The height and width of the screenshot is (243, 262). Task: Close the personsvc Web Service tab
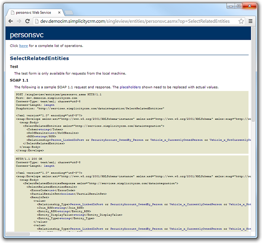[x=59, y=12]
